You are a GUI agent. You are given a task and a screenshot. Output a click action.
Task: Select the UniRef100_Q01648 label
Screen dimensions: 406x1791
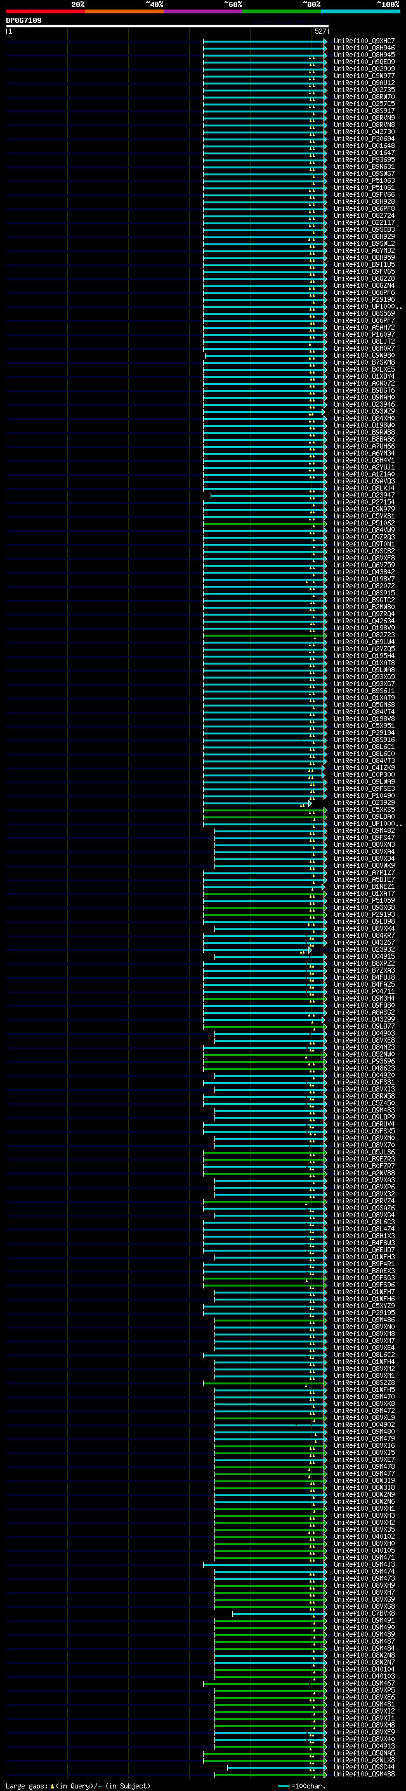(364, 145)
